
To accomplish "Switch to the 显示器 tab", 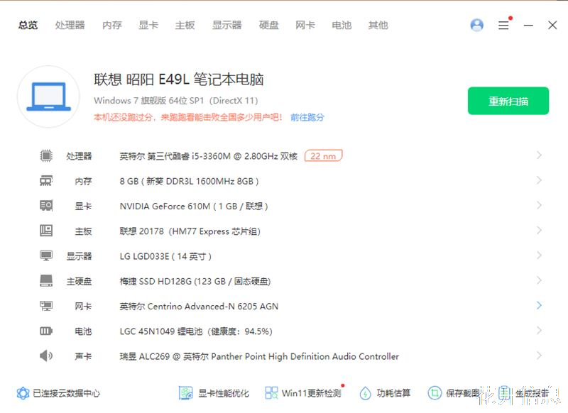I will coord(226,25).
